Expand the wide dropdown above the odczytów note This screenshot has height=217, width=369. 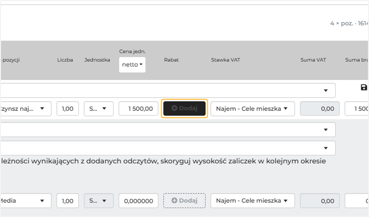point(168,148)
